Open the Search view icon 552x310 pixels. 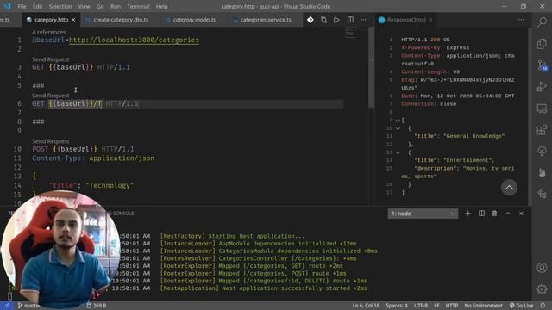point(543,22)
